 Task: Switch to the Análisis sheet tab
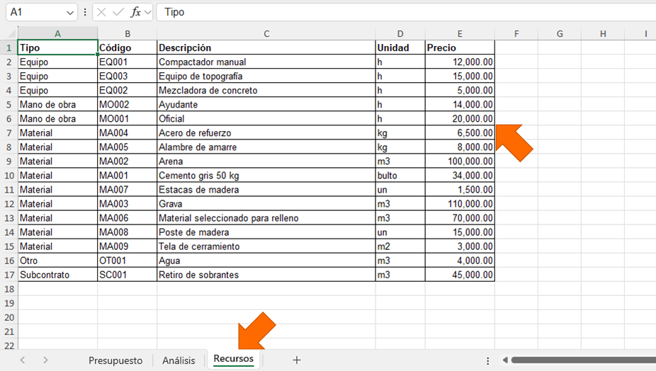[179, 360]
